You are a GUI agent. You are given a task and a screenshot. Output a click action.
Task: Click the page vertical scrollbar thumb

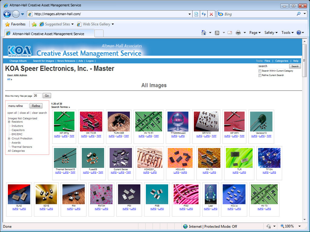click(304, 60)
